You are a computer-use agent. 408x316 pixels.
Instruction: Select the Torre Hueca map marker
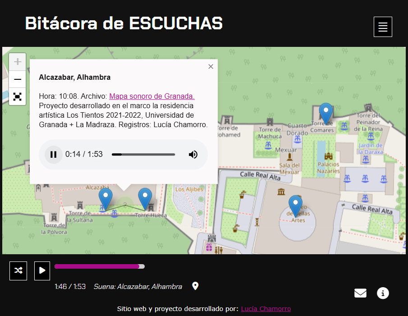tap(145, 198)
